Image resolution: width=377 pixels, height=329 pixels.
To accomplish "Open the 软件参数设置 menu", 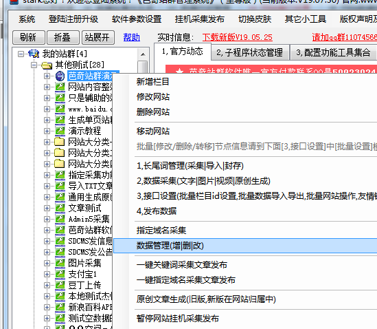I will 137,19.
